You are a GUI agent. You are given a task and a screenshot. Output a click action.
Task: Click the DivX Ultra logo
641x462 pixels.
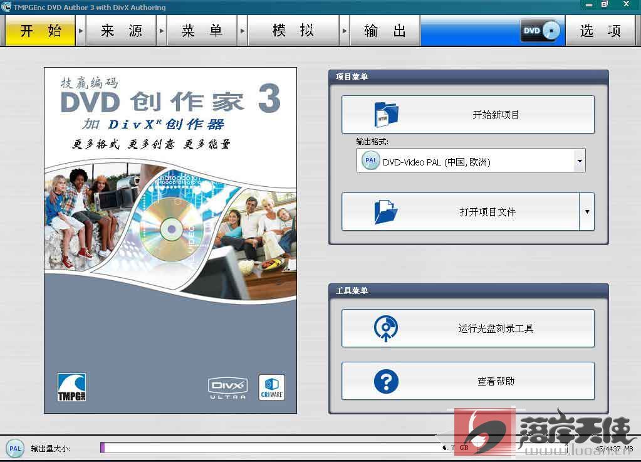[x=227, y=388]
